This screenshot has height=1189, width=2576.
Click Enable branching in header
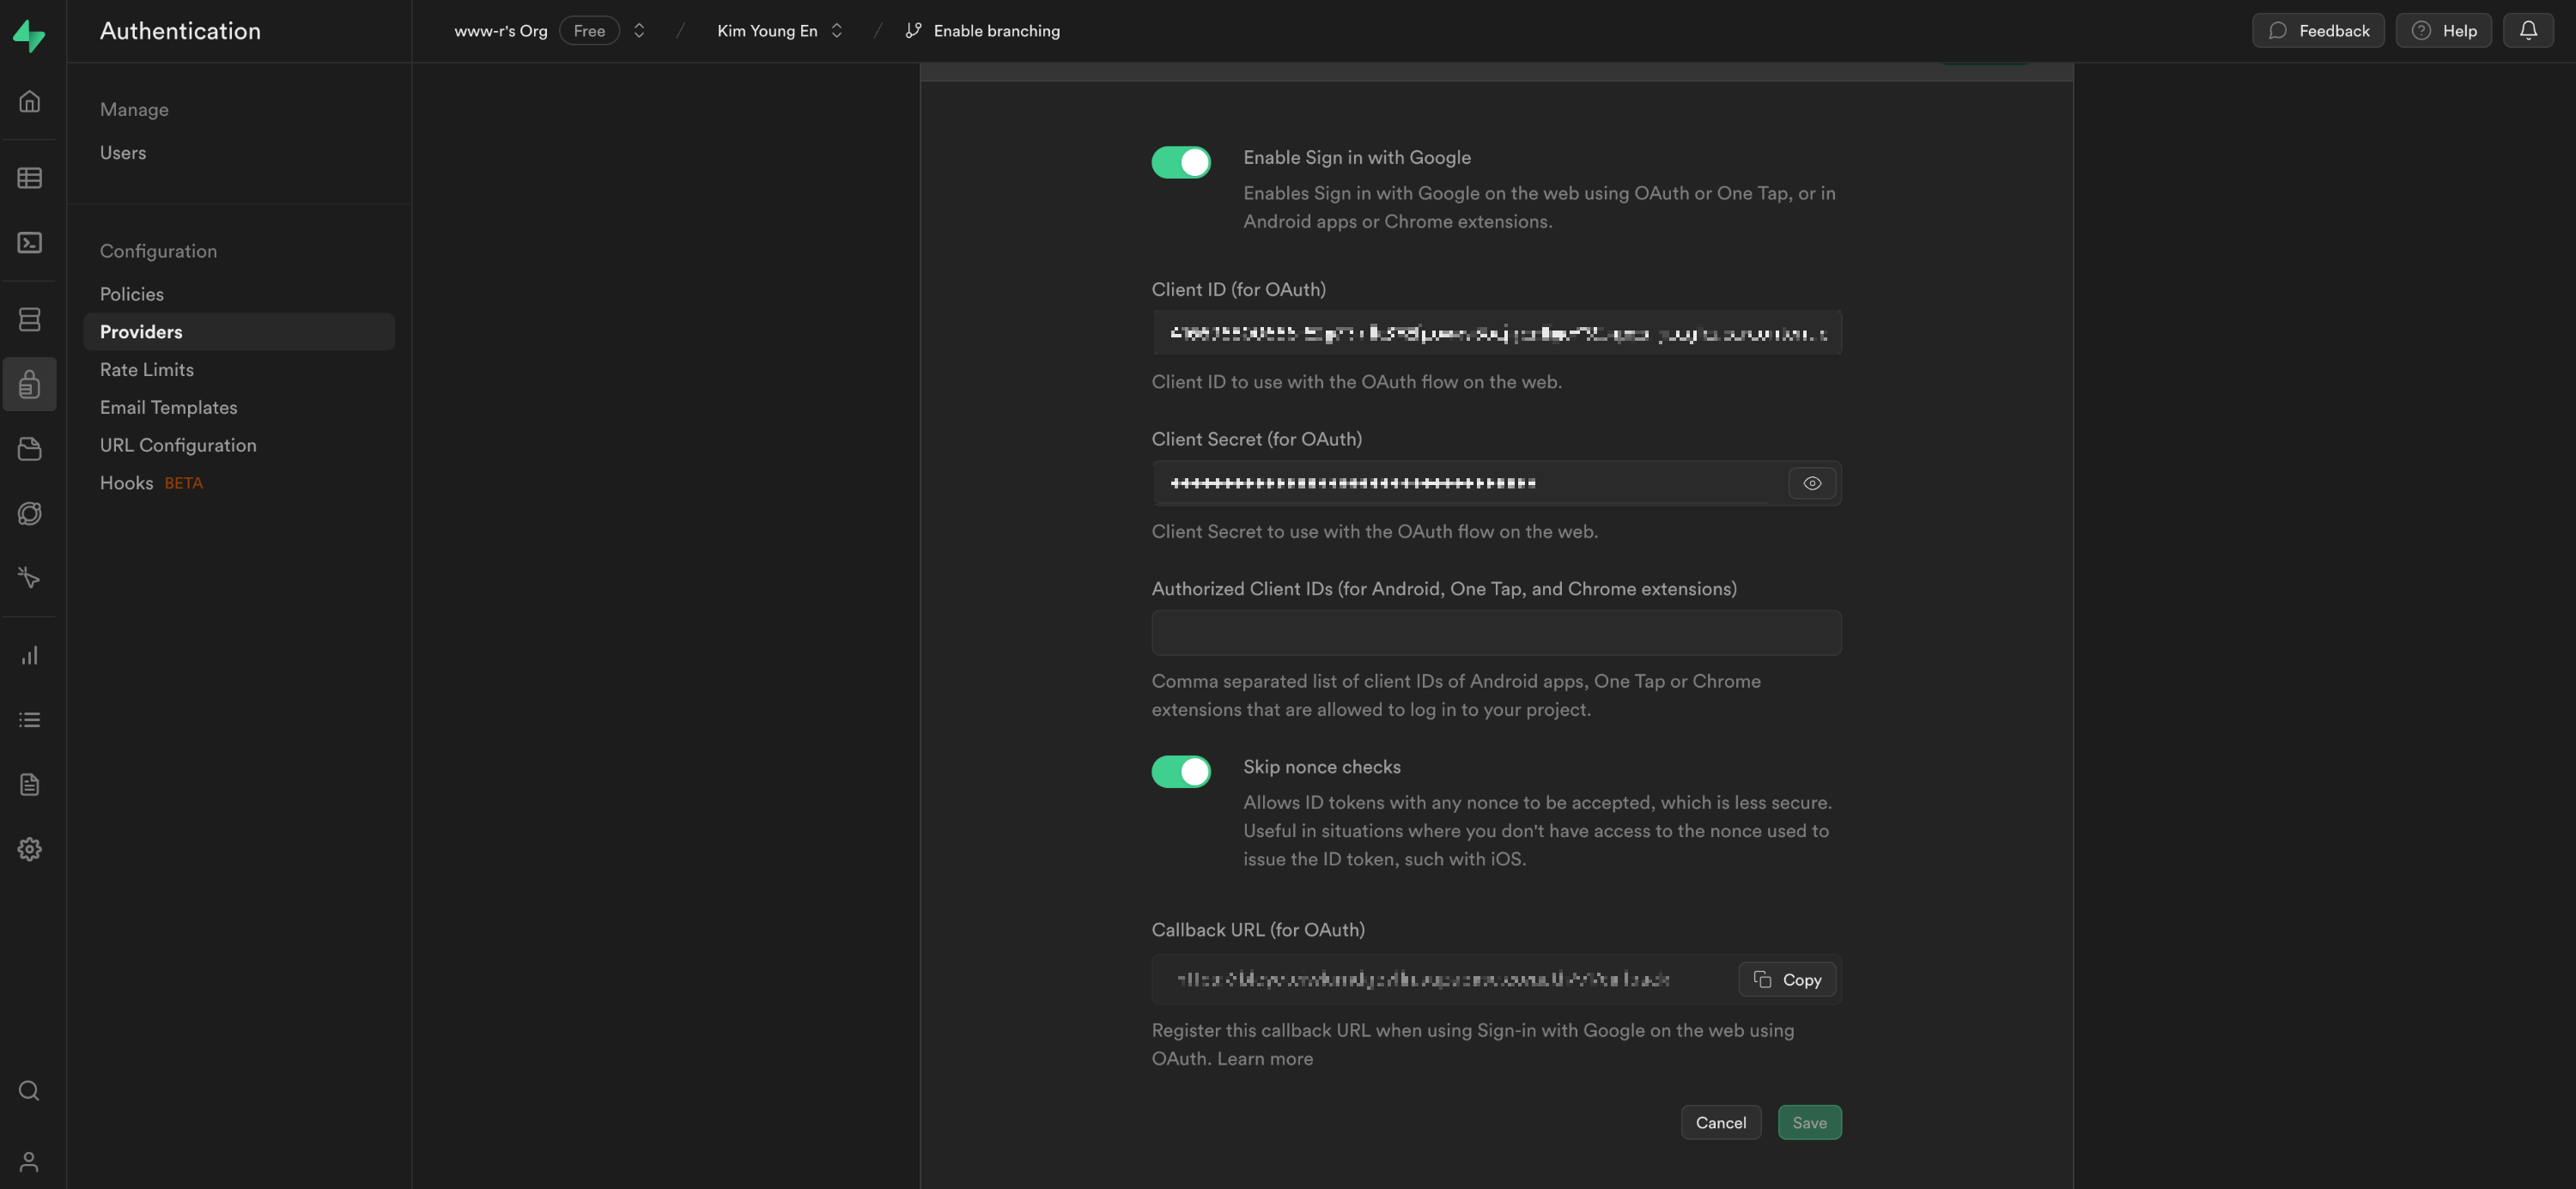pyautogui.click(x=983, y=31)
